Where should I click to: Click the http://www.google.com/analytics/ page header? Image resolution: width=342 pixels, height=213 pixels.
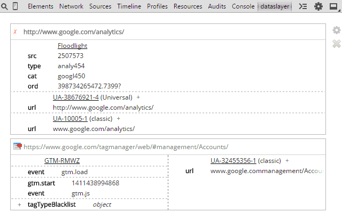tap(74, 32)
